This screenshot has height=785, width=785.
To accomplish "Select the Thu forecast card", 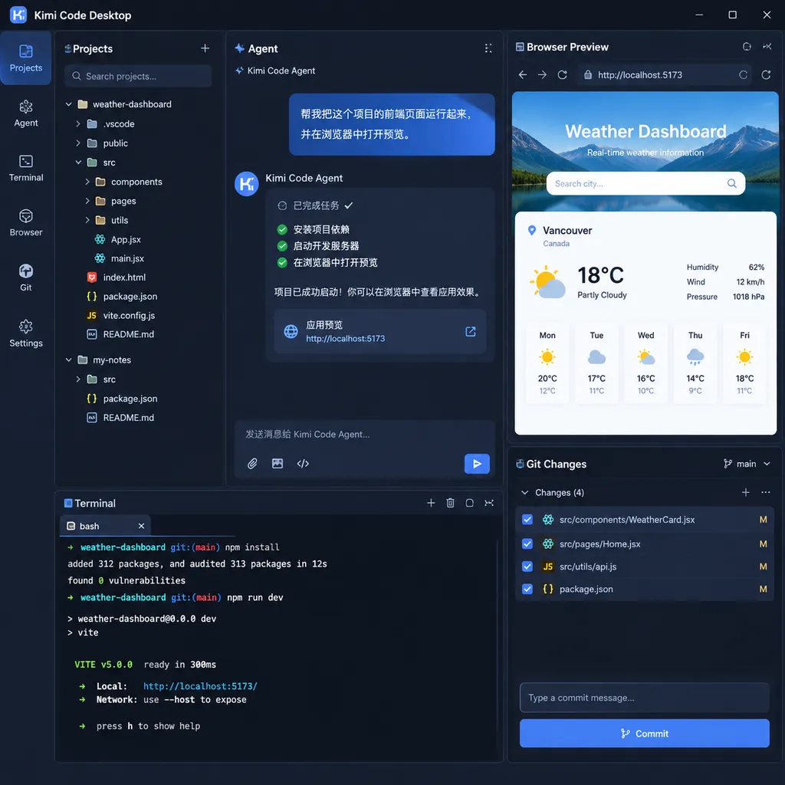I will click(x=695, y=363).
